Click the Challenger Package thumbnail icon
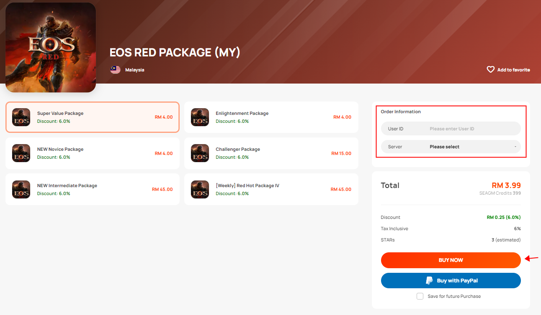Screen dimensions: 541x315 click(200, 153)
